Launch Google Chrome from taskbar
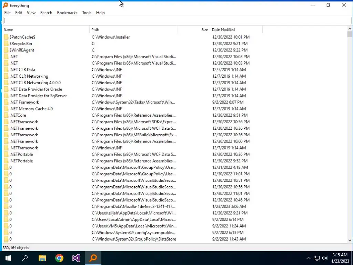The width and height of the screenshot is (353, 265). click(59, 258)
